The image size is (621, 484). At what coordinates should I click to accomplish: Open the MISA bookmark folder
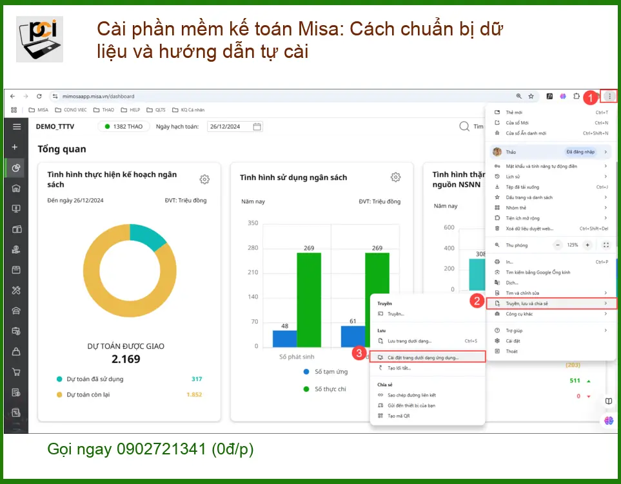point(39,110)
